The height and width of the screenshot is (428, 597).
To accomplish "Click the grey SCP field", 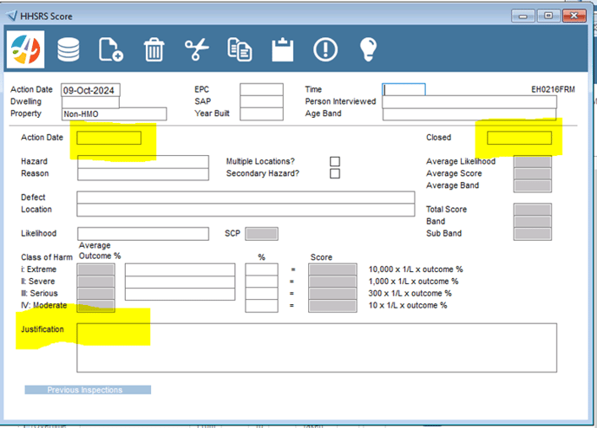I will [x=261, y=234].
